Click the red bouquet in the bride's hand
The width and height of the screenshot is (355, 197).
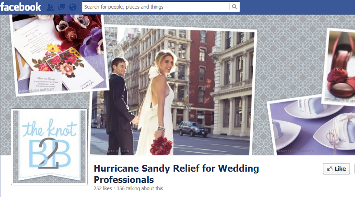[x=161, y=146]
